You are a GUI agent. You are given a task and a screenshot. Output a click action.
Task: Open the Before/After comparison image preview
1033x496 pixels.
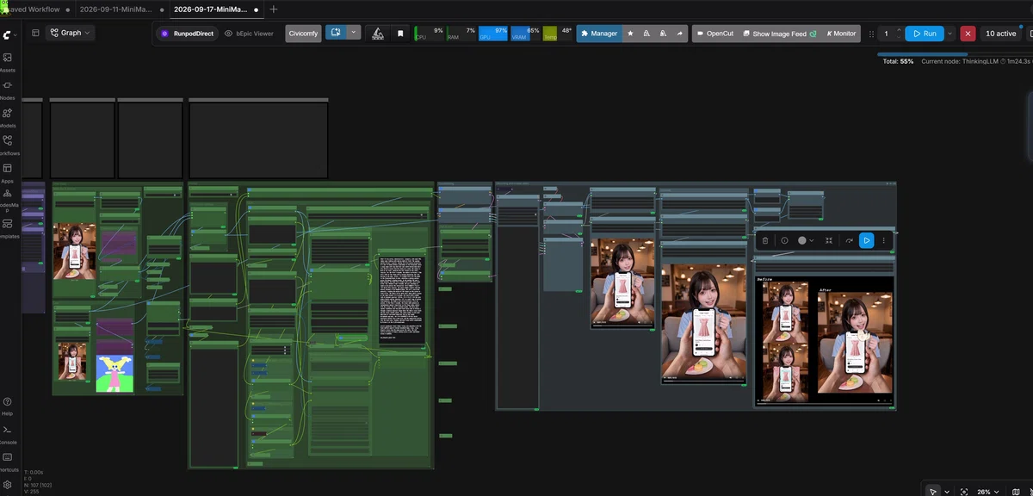coord(825,339)
